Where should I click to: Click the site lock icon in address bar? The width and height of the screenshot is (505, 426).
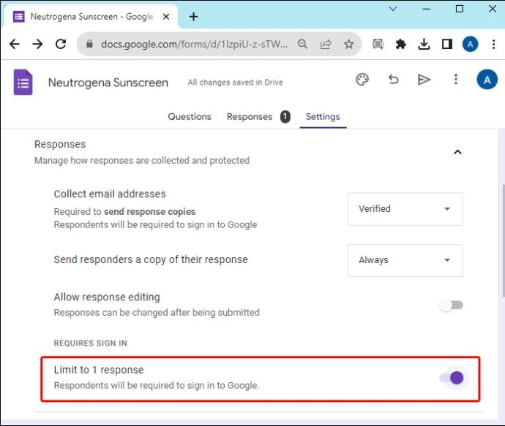pyautogui.click(x=89, y=44)
